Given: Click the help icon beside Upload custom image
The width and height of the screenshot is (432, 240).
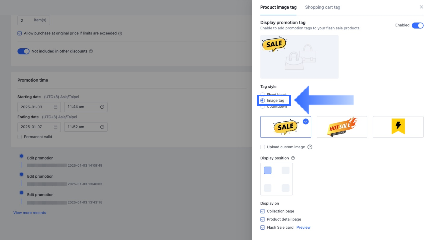Looking at the screenshot, I should pos(310,147).
